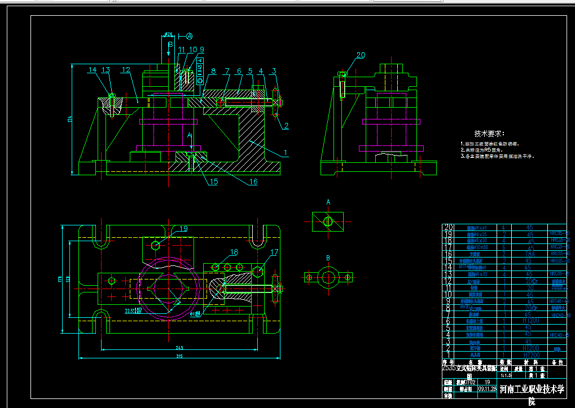Viewport: 575px width, 408px height.
Task: Select part callout number 19 in plan view
Action: click(183, 229)
